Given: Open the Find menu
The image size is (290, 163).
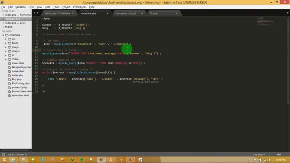Looking at the screenshot, I should [x=31, y=7].
